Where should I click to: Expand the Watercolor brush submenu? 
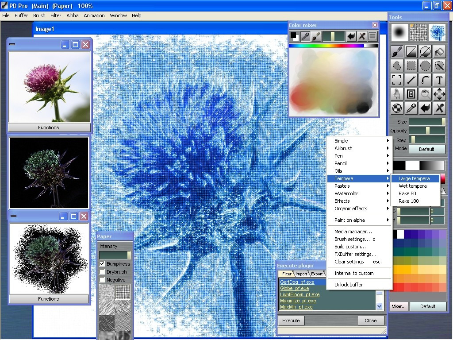tap(359, 193)
